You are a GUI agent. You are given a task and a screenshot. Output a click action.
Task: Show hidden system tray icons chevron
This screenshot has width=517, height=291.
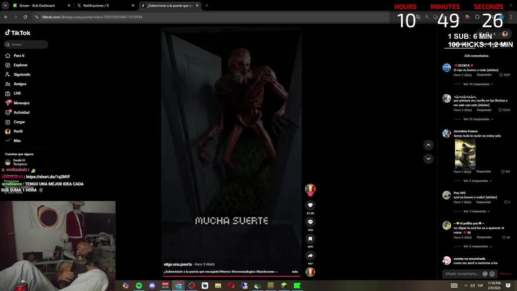coord(466,286)
